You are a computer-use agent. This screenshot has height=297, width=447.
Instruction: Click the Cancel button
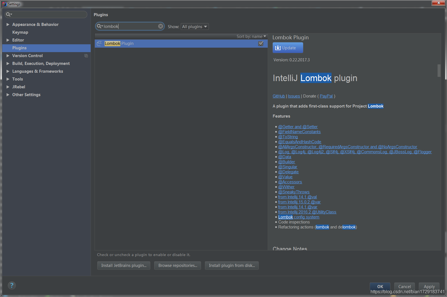[404, 286]
